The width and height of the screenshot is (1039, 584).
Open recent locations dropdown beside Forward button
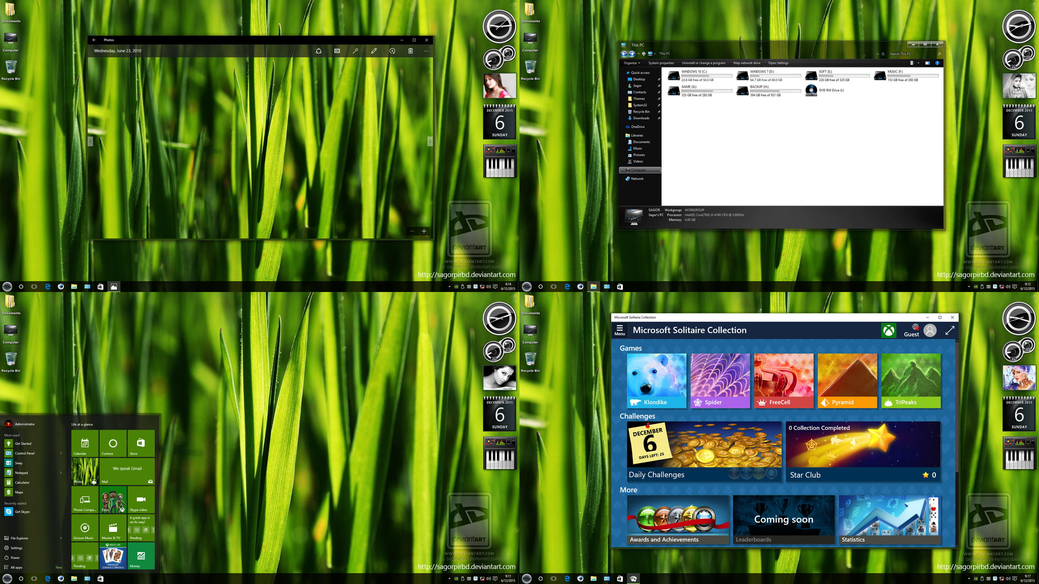point(638,54)
